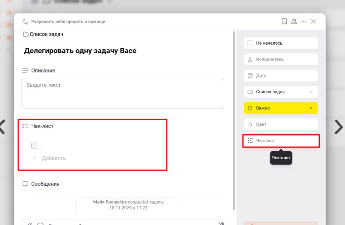
Task: Click the help request icon at top left
Action: (x=25, y=21)
